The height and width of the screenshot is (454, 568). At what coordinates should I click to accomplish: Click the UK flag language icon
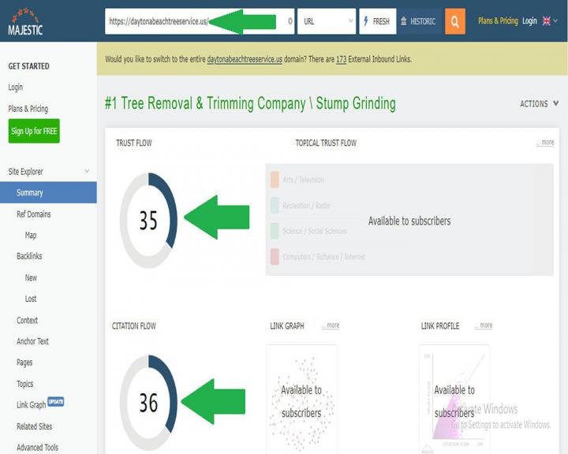coord(547,21)
